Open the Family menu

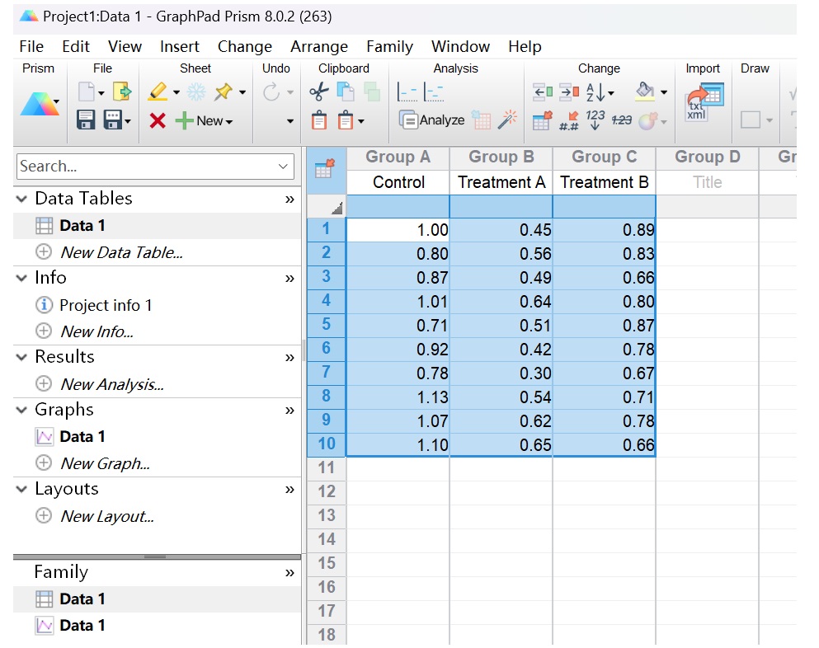click(x=389, y=46)
